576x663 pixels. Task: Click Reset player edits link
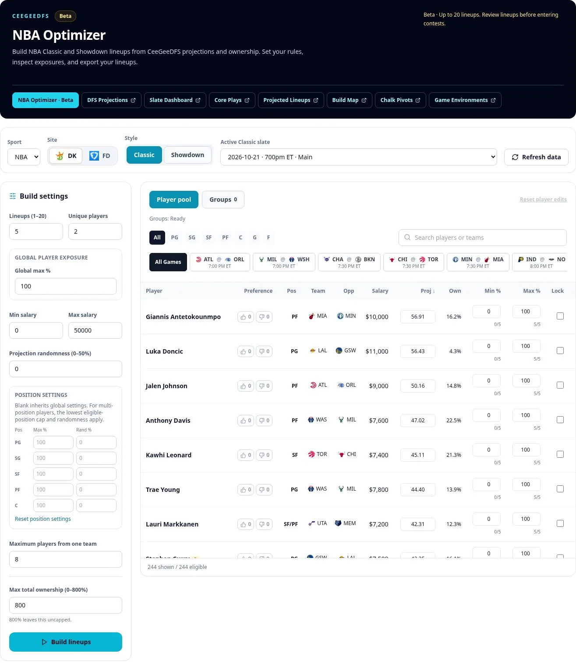543,200
